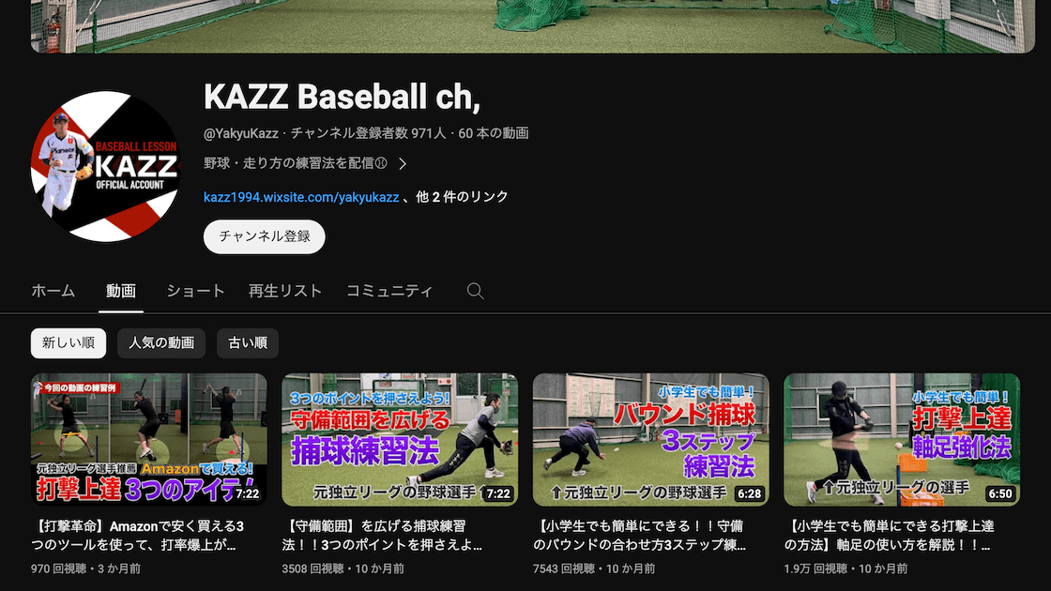Go to the ホーム tab
The height and width of the screenshot is (591, 1051).
53,291
